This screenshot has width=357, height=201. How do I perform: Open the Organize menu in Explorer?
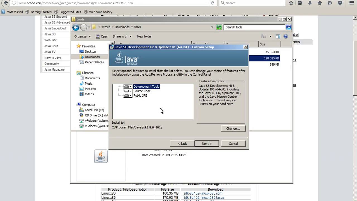pyautogui.click(x=83, y=36)
